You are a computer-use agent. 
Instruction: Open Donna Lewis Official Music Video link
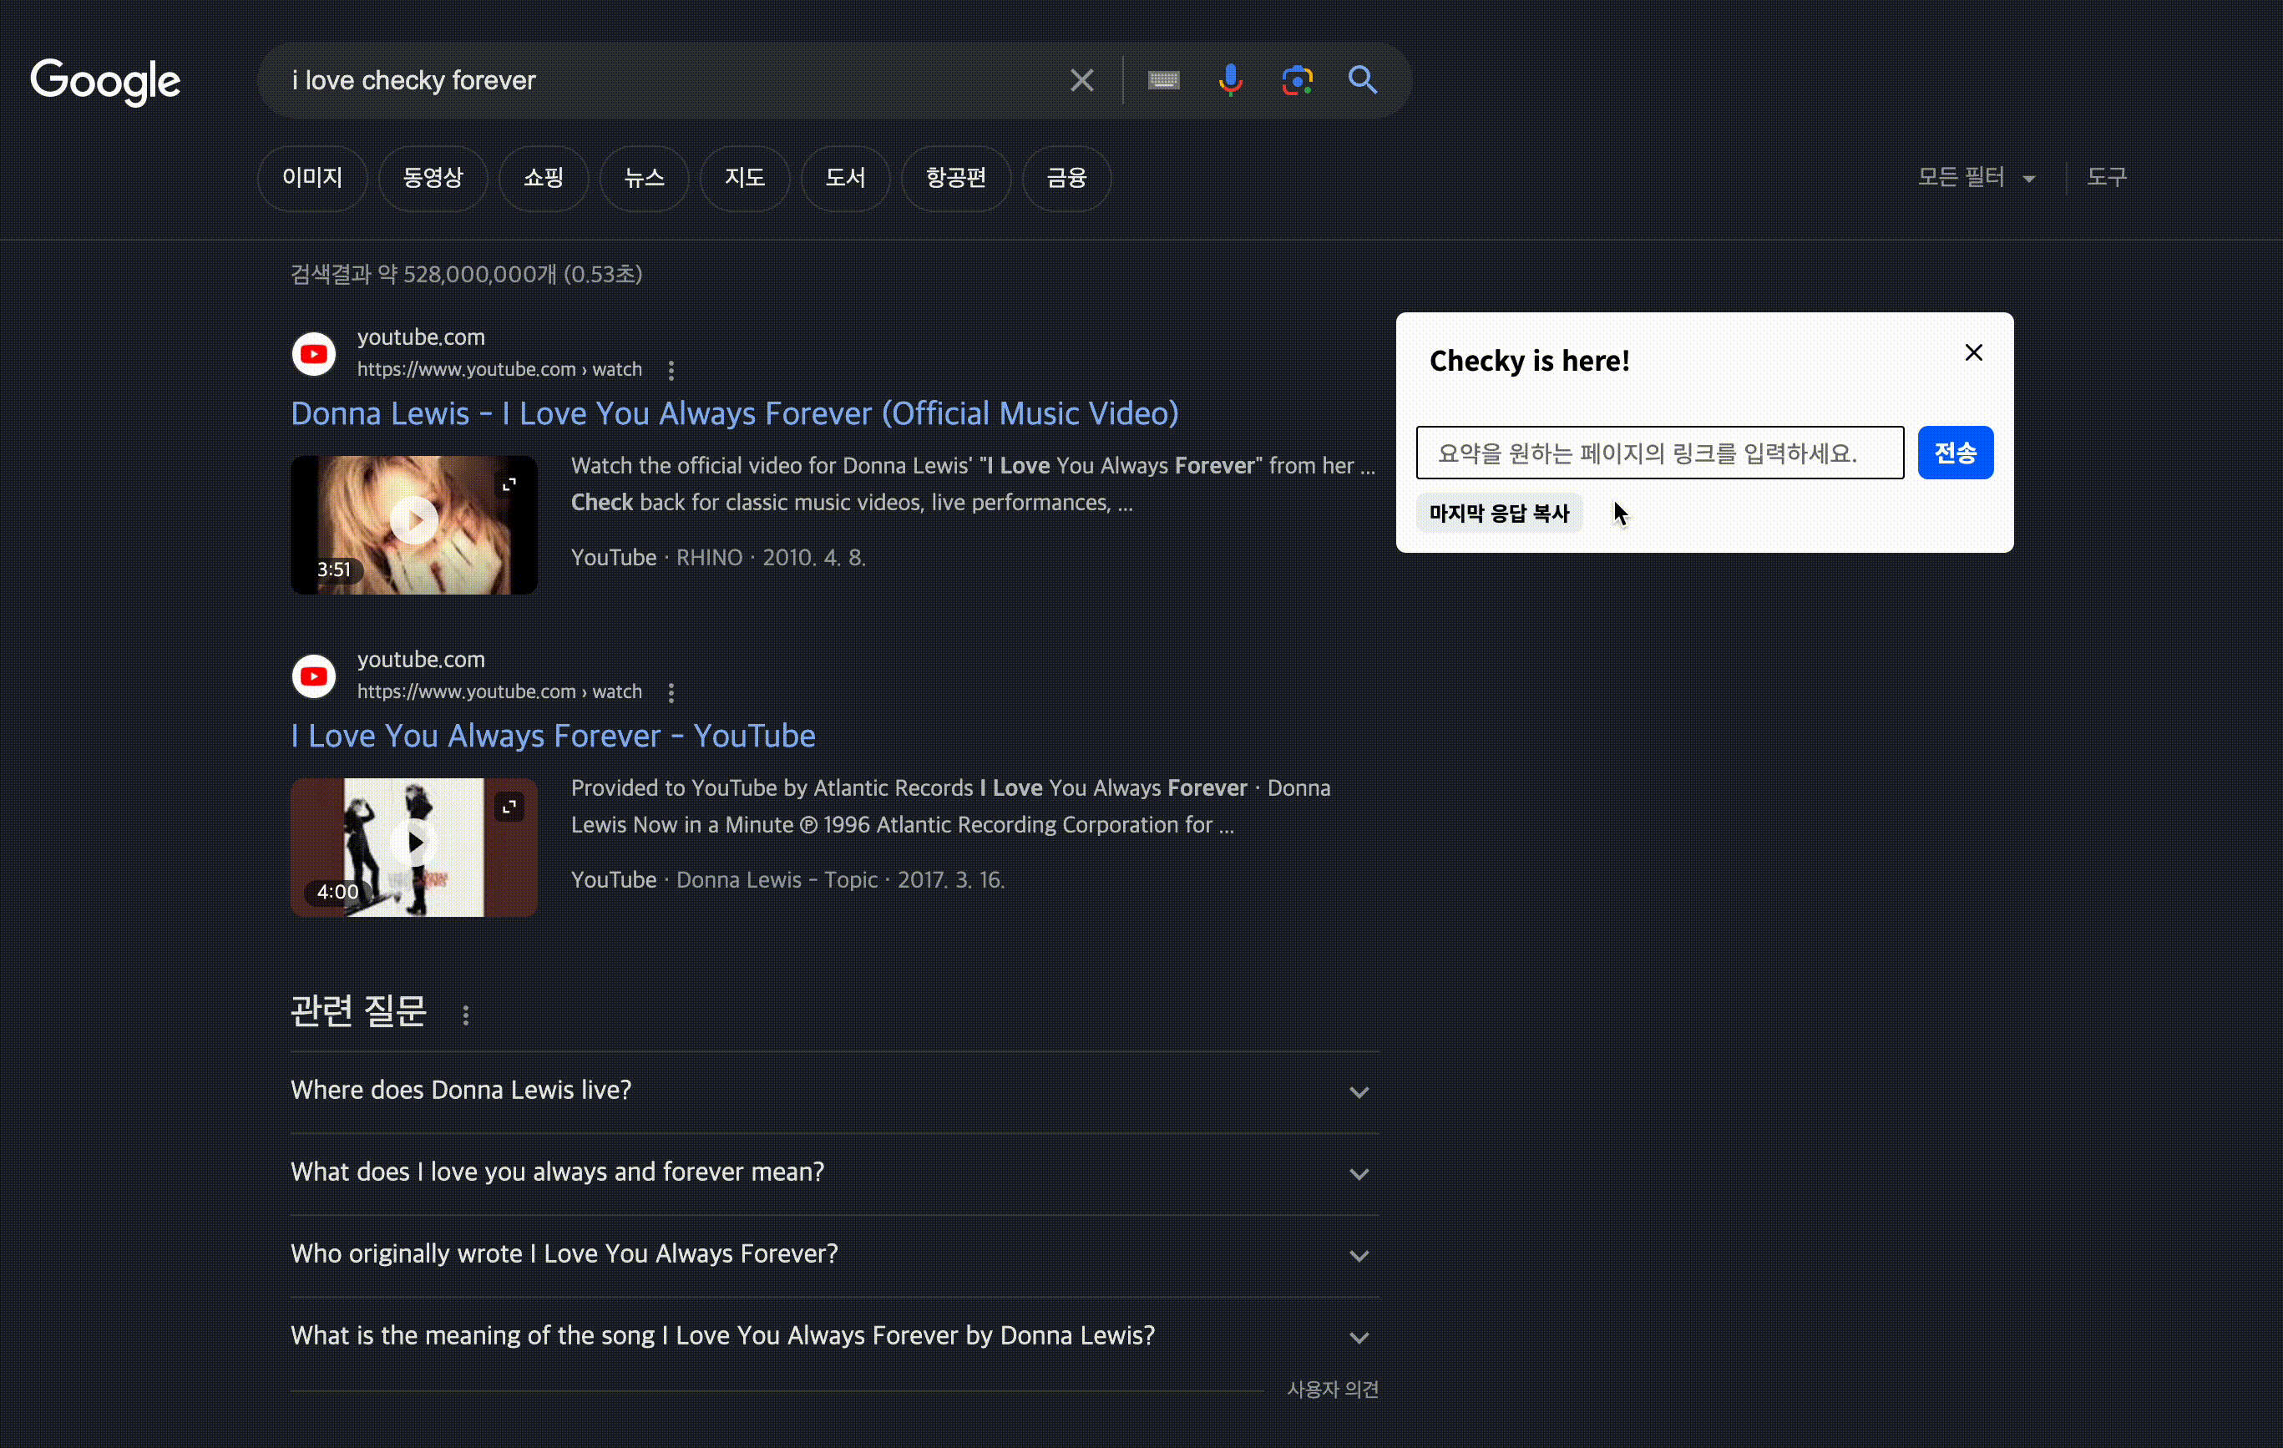(x=735, y=414)
